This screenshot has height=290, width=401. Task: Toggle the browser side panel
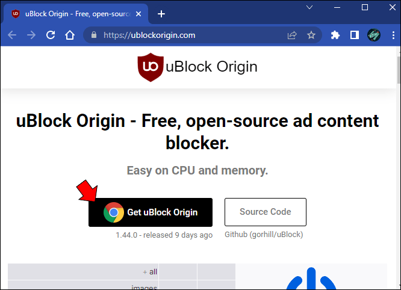coord(355,35)
